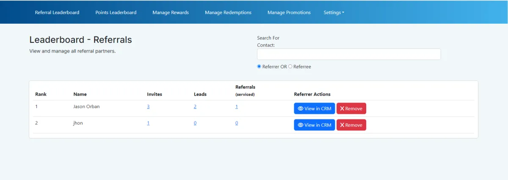Screen dimensions: 508x180
Task: Open Jason Orban's leads count link
Action: tap(195, 107)
